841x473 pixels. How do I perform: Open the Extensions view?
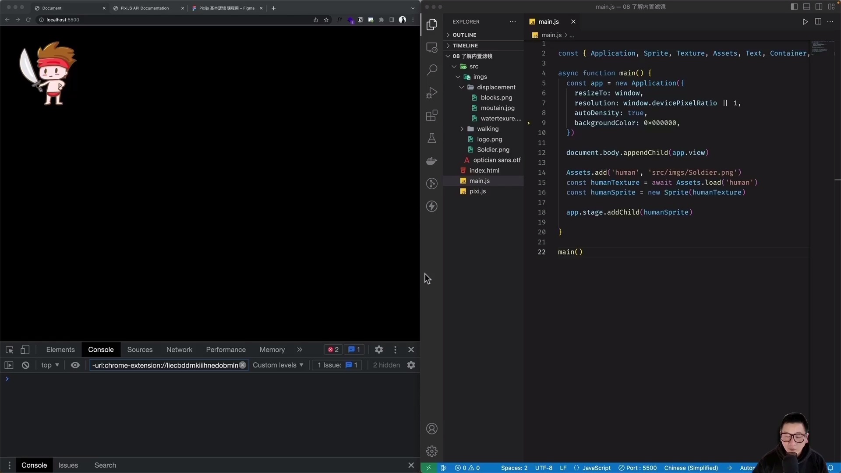[432, 116]
